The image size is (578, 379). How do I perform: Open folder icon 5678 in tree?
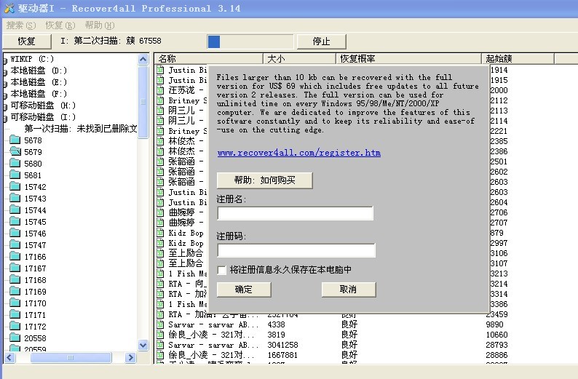pyautogui.click(x=15, y=140)
